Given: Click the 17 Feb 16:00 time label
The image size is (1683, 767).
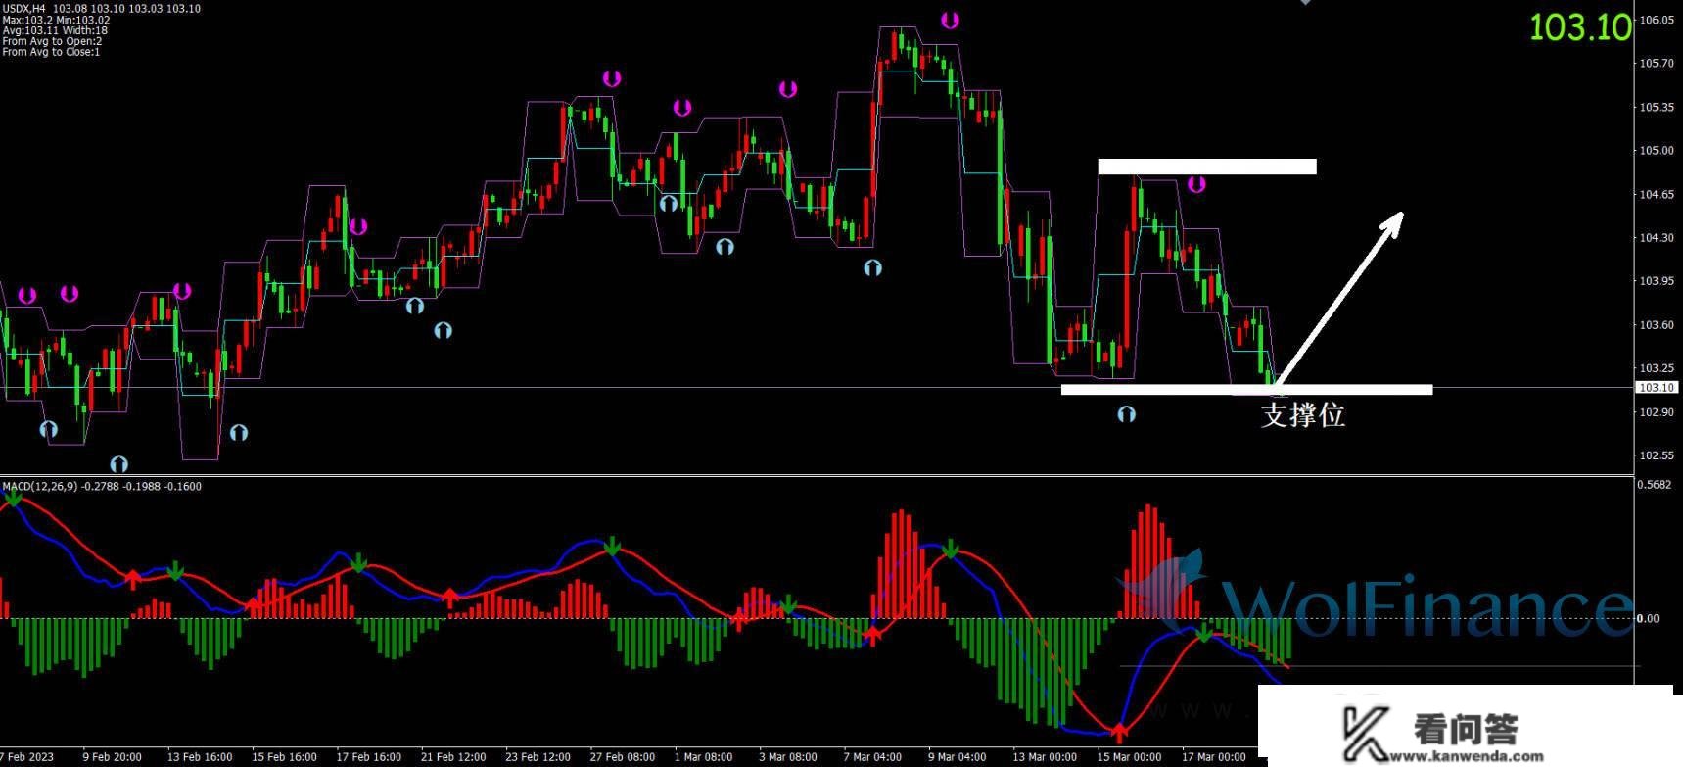Looking at the screenshot, I should point(369,756).
